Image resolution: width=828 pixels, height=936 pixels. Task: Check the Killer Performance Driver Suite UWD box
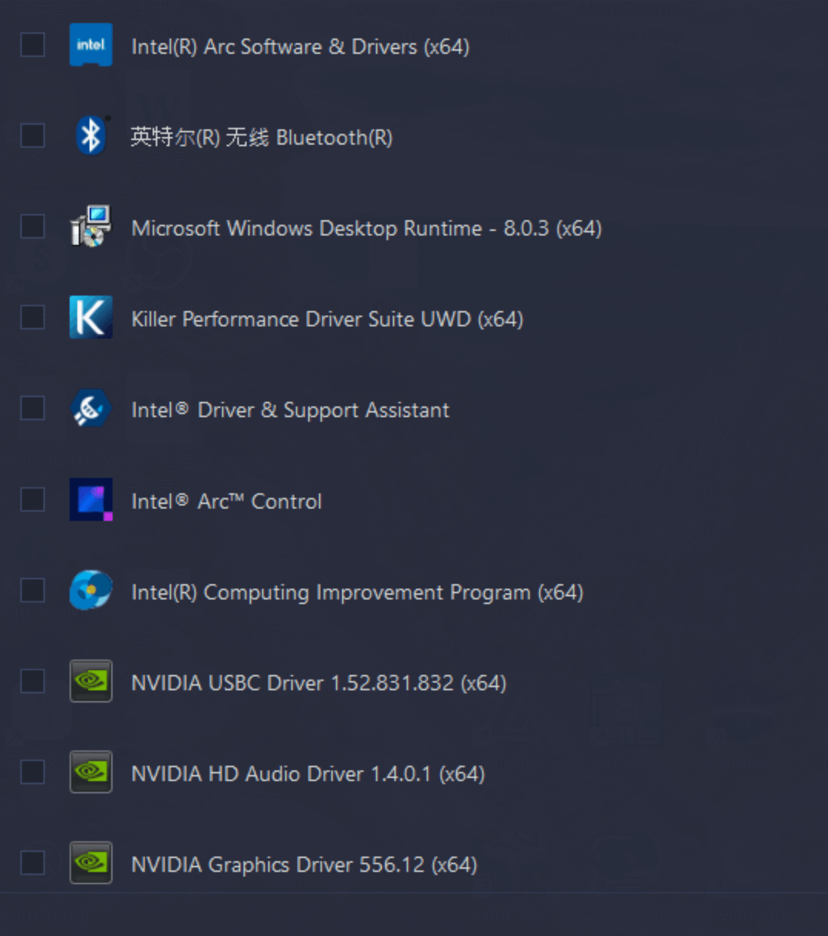tap(33, 318)
